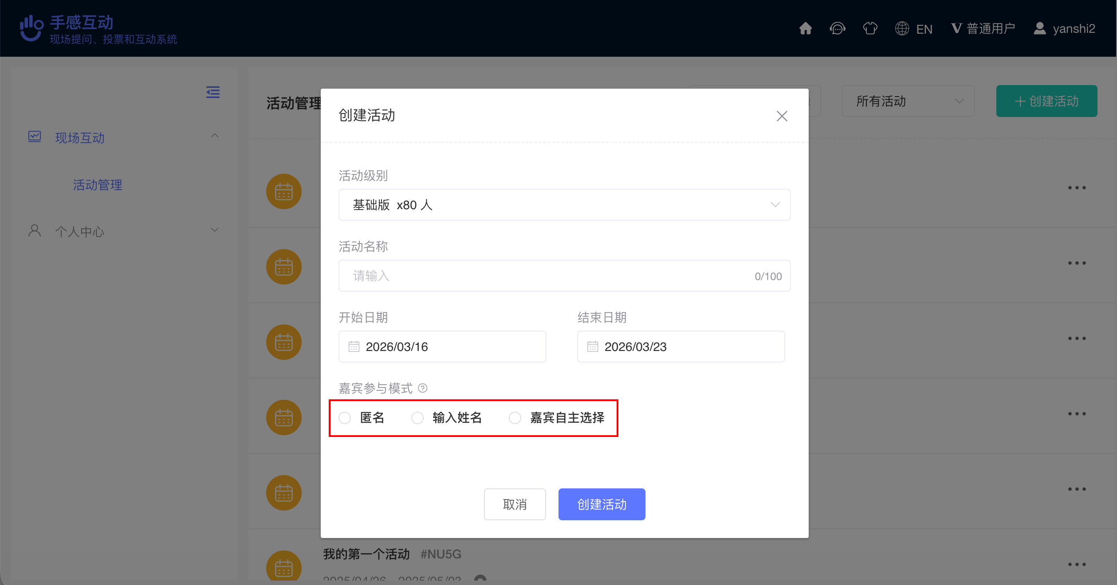Collapse sidebar with the menu fold icon
Viewport: 1117px width, 585px height.
tap(213, 92)
